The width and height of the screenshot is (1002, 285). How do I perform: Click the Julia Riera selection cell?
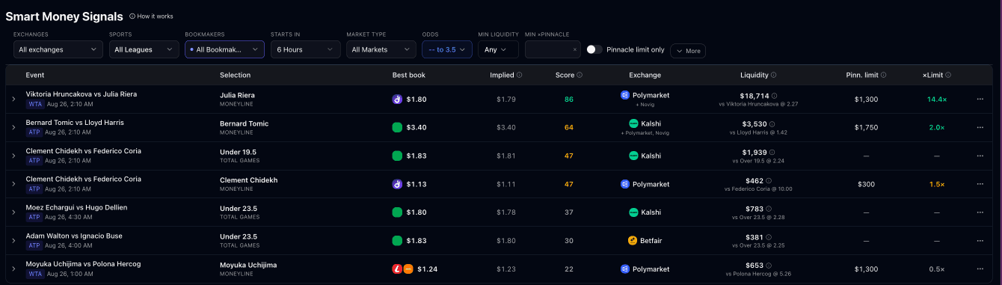237,99
